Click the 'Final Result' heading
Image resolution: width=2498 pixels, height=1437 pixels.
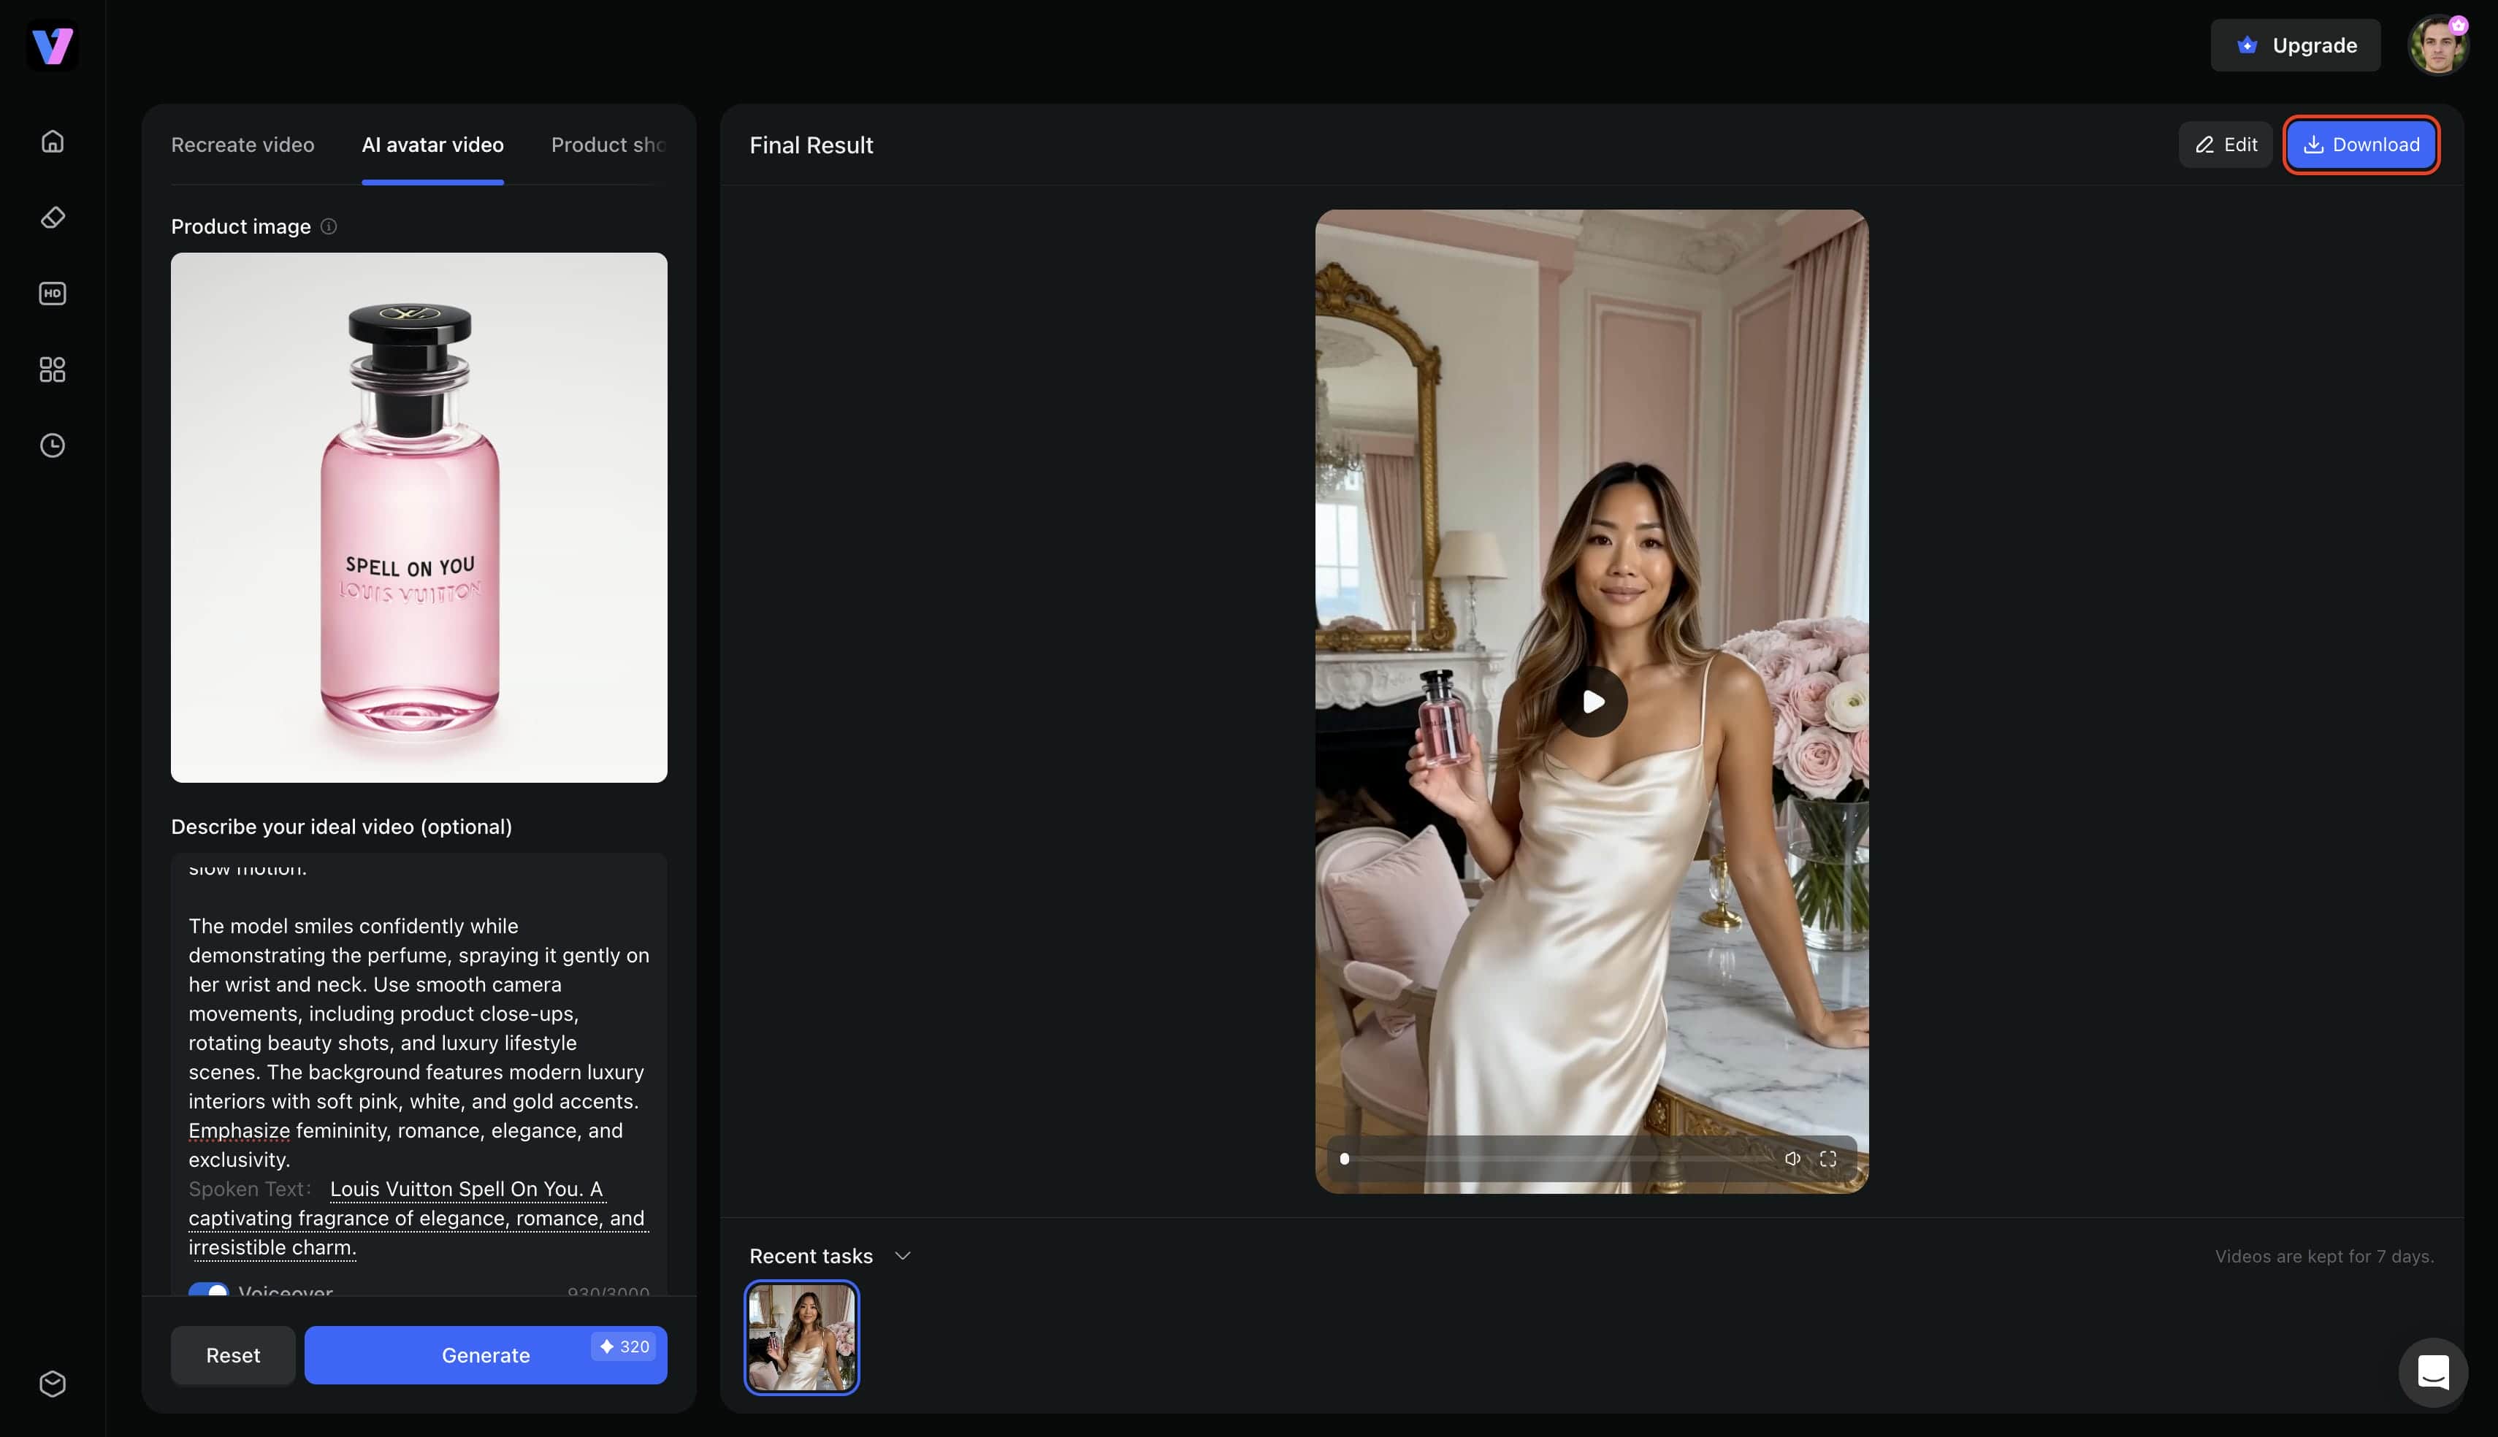click(x=811, y=145)
